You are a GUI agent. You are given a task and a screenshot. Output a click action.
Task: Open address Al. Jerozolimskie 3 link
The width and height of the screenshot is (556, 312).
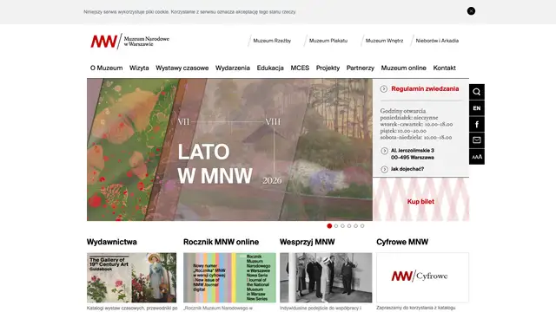point(413,154)
